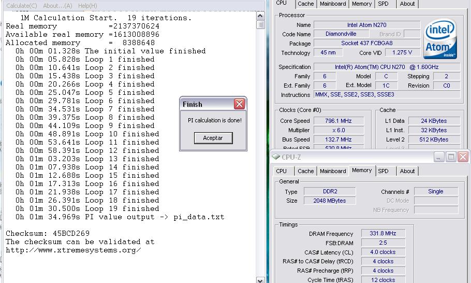Click the DRAM Frequency value 331.8 MHz
The image size is (471, 283).
pos(383,233)
